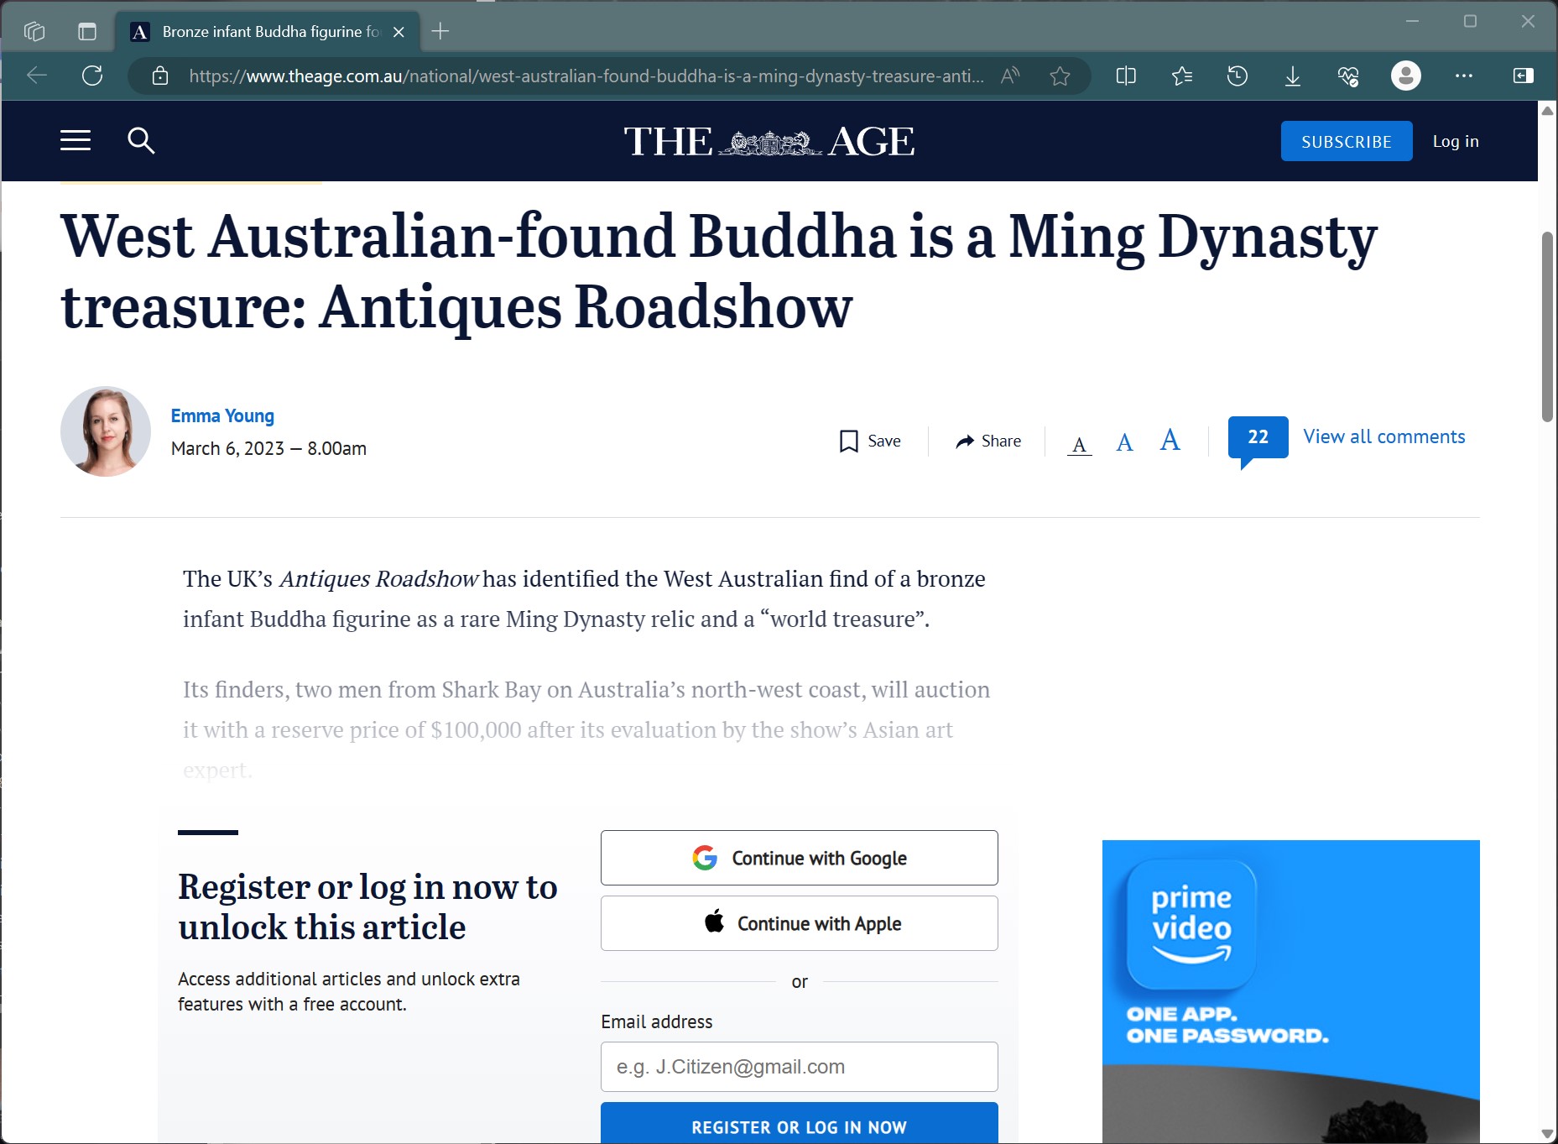
Task: Maximize the browser window
Action: pos(1470,21)
